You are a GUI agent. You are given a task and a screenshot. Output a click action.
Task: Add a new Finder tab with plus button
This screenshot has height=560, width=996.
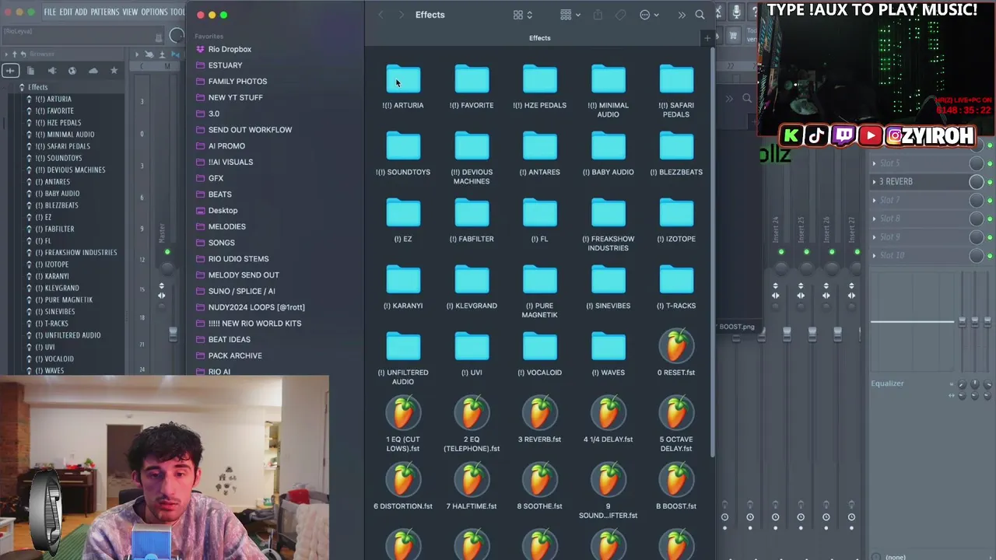707,37
